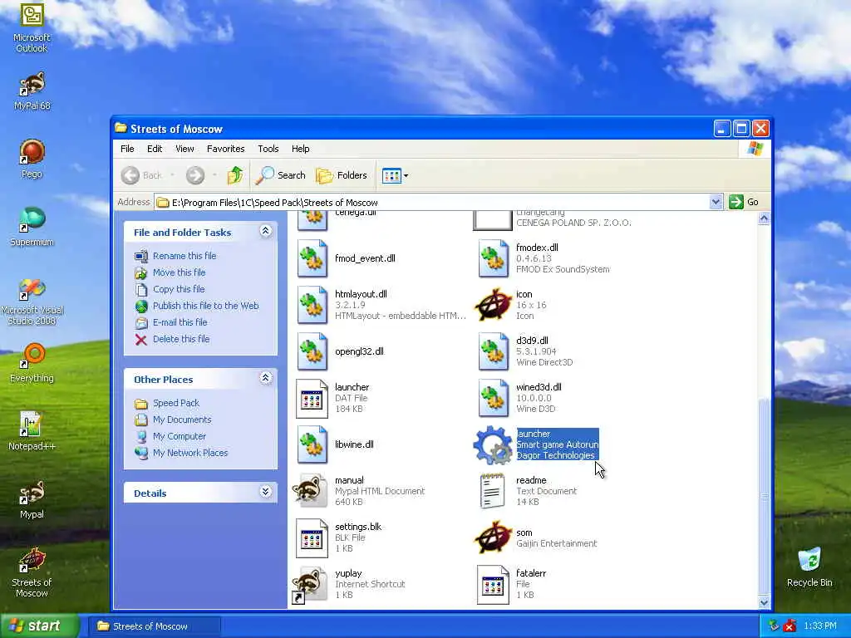851x638 pixels.
Task: Open the Microsoft Outlook desktop icon
Action: pos(32,27)
